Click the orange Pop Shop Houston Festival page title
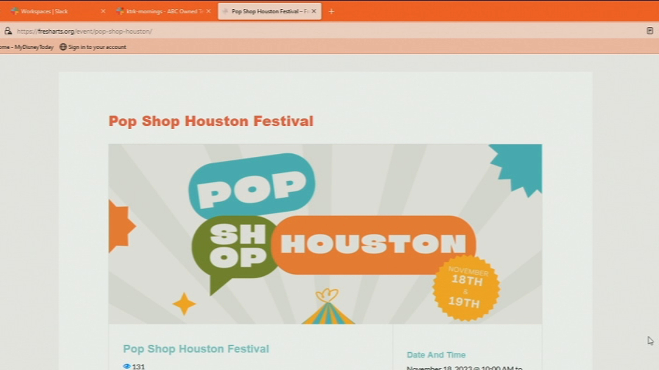 pos(211,121)
